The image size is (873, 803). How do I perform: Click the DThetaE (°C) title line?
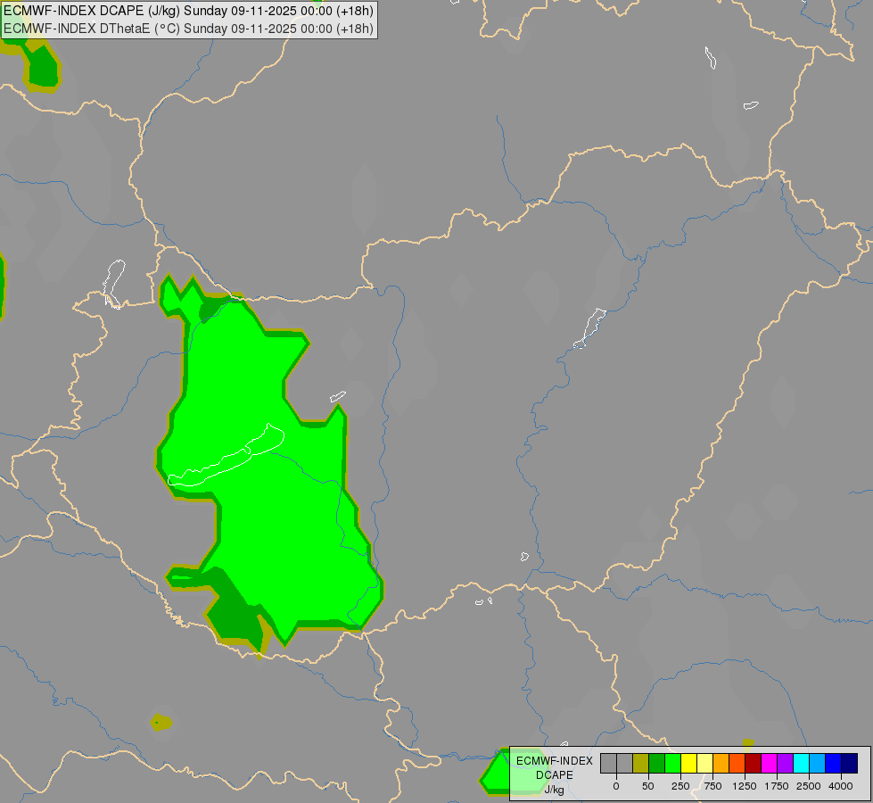click(x=189, y=29)
